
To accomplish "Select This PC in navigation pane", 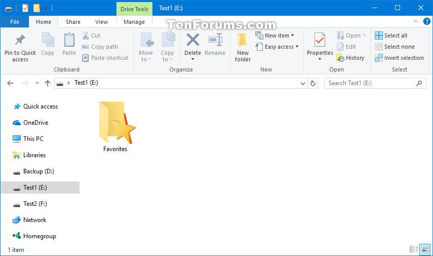I will [x=33, y=139].
